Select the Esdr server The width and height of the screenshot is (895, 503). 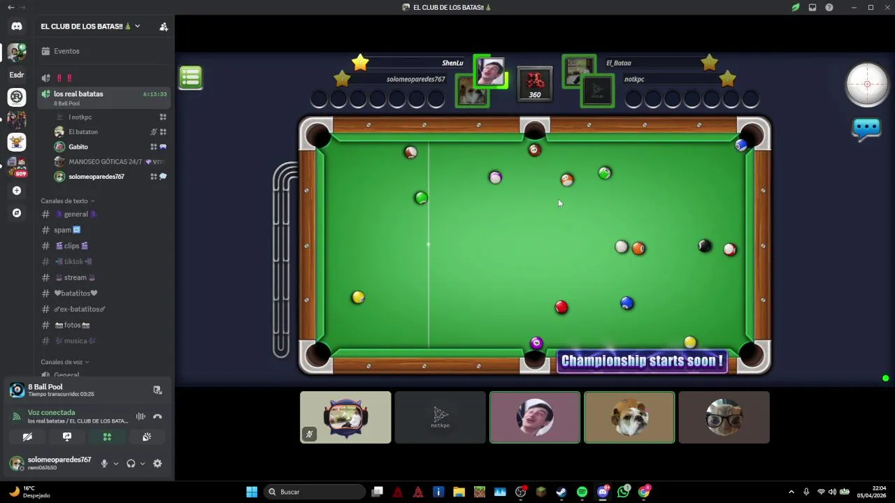click(17, 75)
